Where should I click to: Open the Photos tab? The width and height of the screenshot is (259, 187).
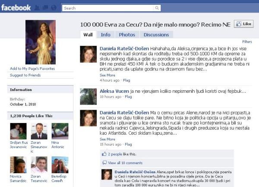[127, 35]
